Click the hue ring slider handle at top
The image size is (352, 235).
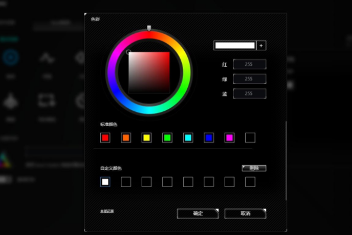click(149, 28)
